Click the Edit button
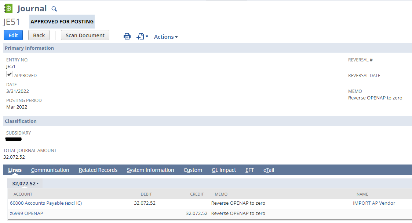 [13, 35]
